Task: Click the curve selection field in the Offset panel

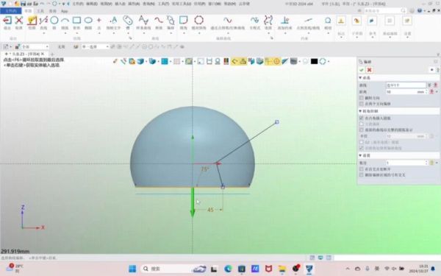Action: [406, 85]
